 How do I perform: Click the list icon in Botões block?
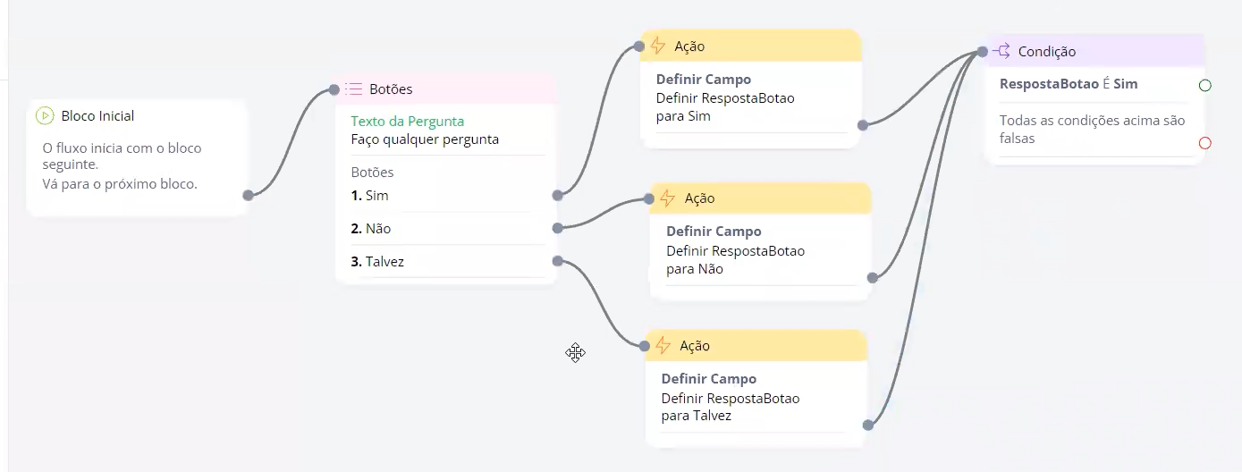point(354,89)
